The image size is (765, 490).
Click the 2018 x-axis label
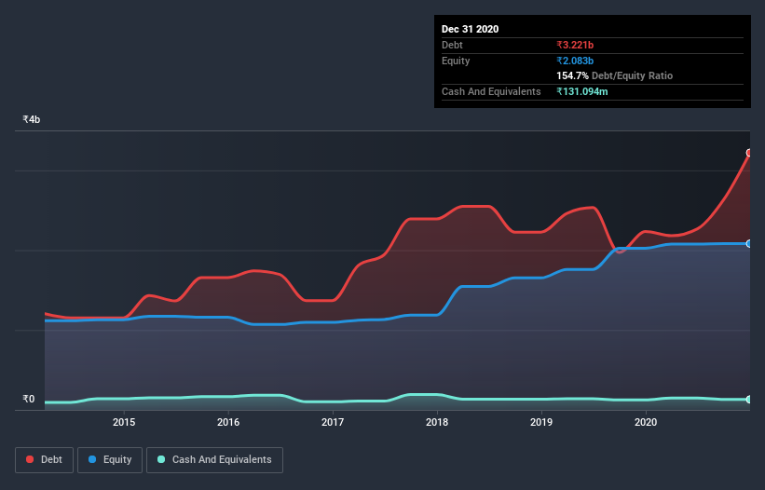point(437,422)
